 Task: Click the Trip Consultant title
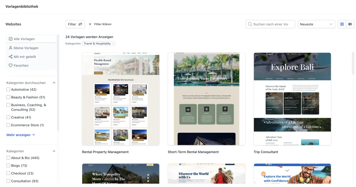point(266,152)
